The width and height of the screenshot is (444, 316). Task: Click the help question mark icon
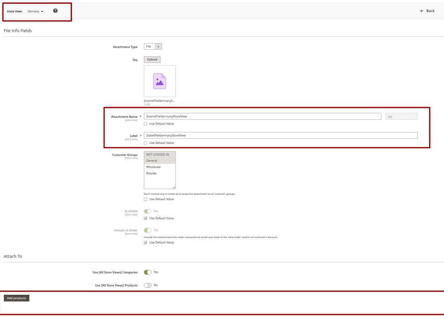coord(55,11)
